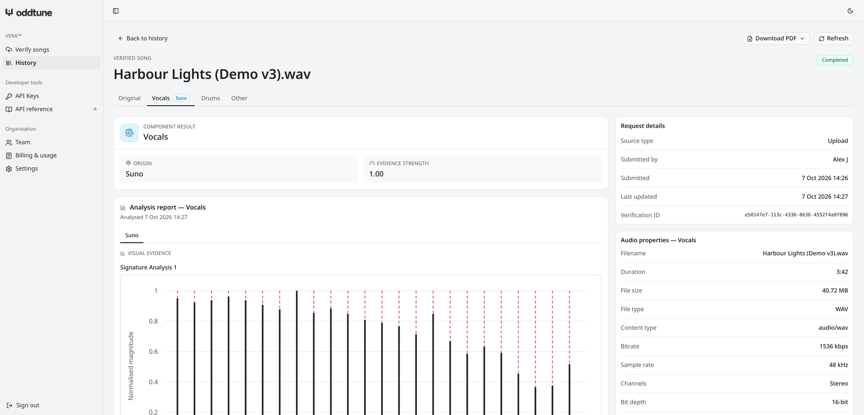Click the History library icon

pyautogui.click(x=9, y=63)
